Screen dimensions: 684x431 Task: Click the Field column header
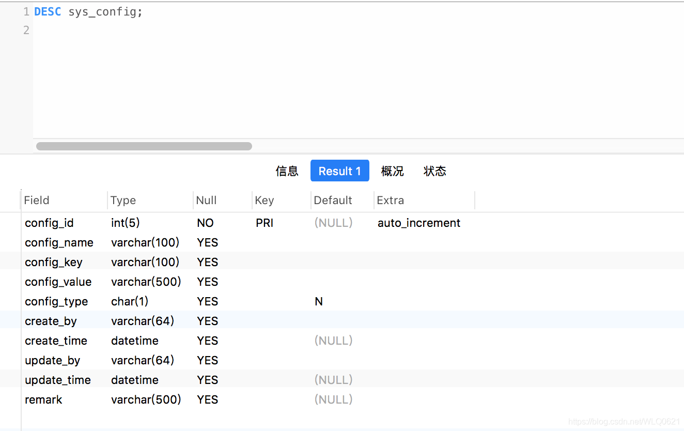click(x=37, y=201)
